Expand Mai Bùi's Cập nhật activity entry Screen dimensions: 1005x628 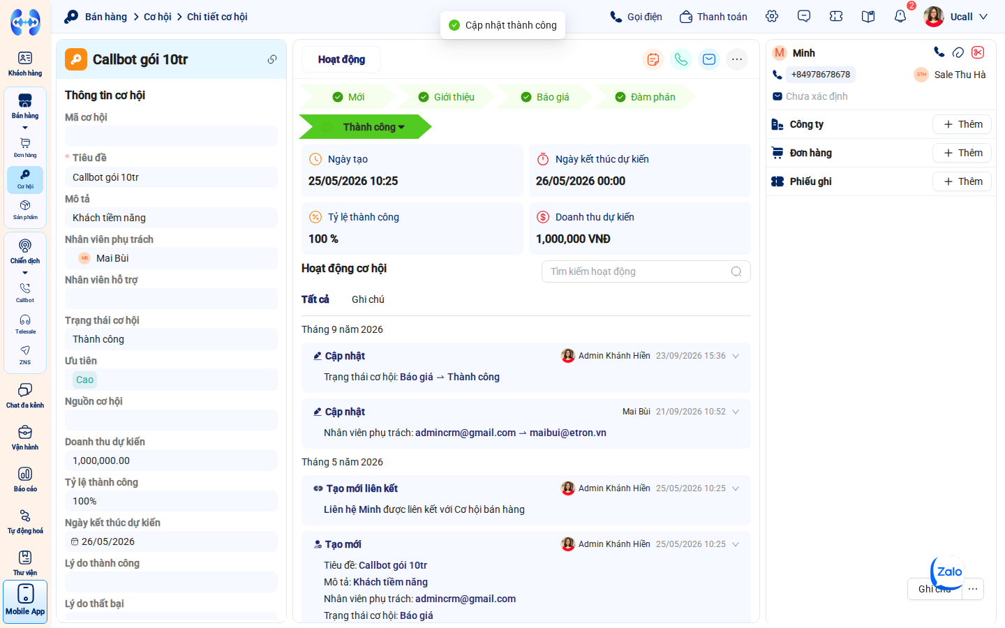click(736, 412)
